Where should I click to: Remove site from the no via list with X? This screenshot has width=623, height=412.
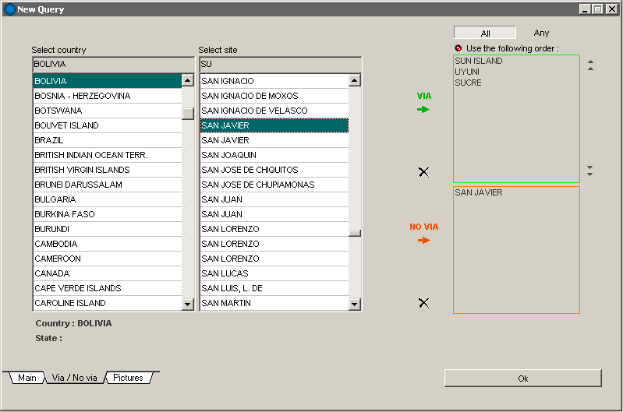pyautogui.click(x=423, y=303)
